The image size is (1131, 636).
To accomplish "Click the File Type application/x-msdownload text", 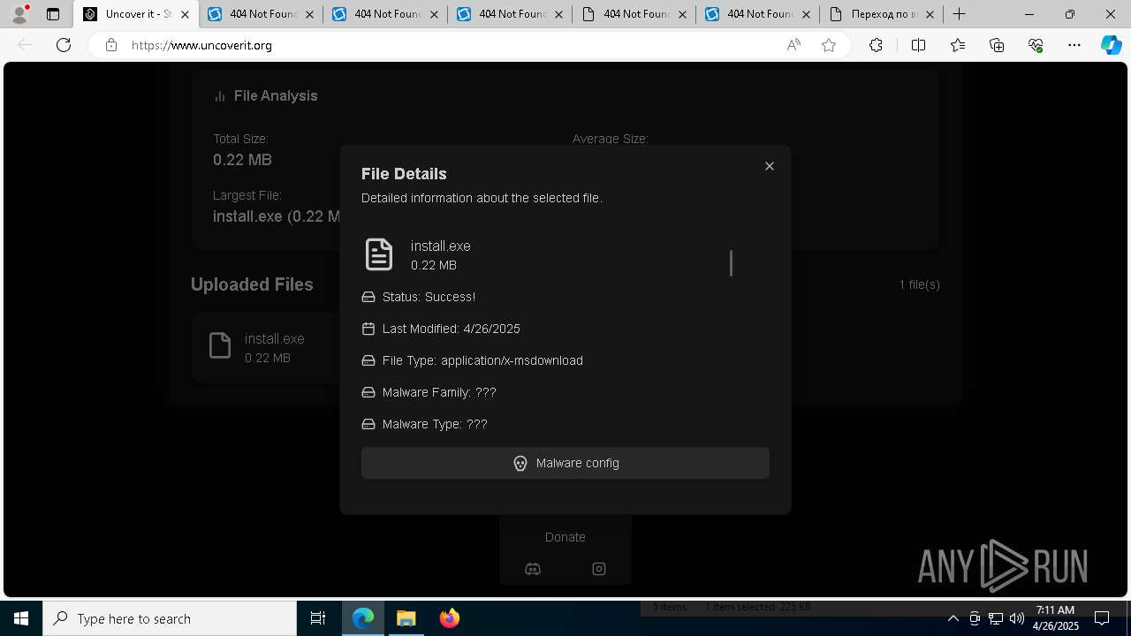I will tap(482, 360).
